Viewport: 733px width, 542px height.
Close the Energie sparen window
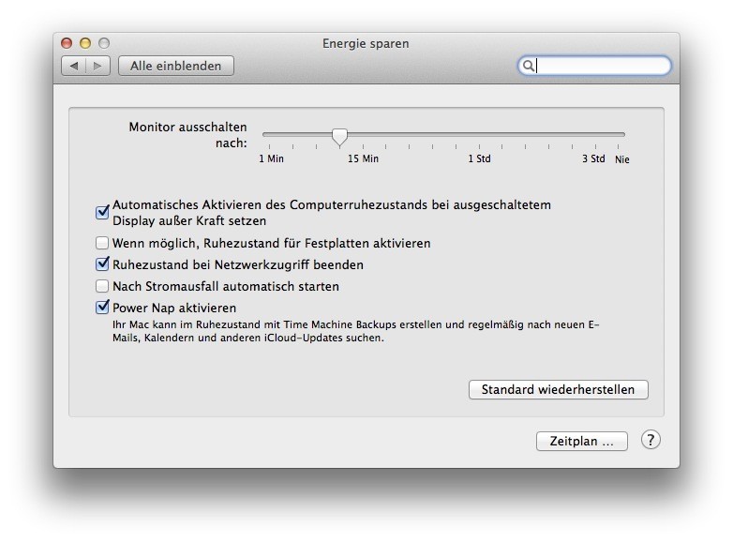tap(67, 43)
